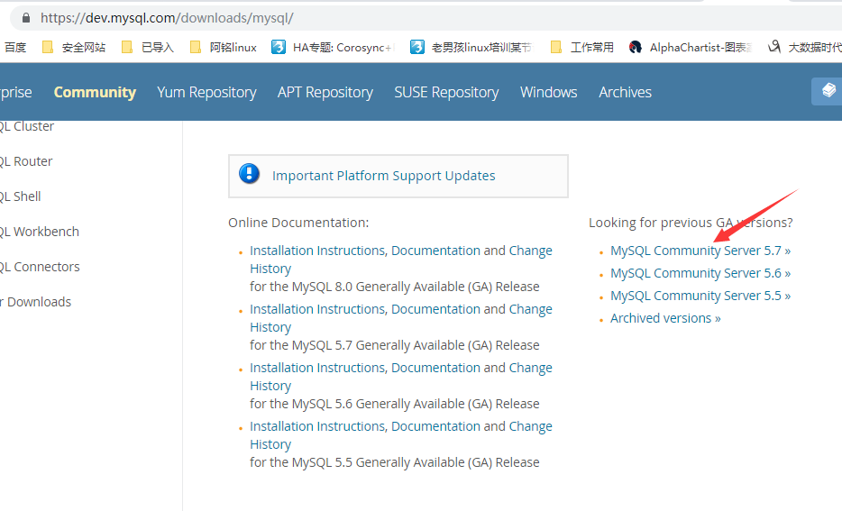842x511 pixels.
Task: Click the AlphaChartist bookmark icon
Action: 636,47
